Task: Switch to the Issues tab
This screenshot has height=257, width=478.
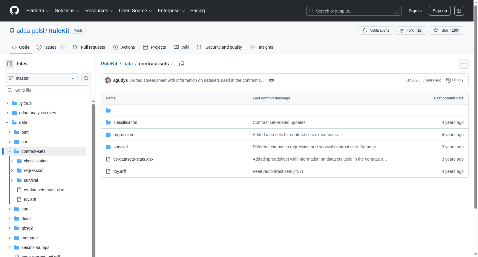Action: pyautogui.click(x=51, y=47)
